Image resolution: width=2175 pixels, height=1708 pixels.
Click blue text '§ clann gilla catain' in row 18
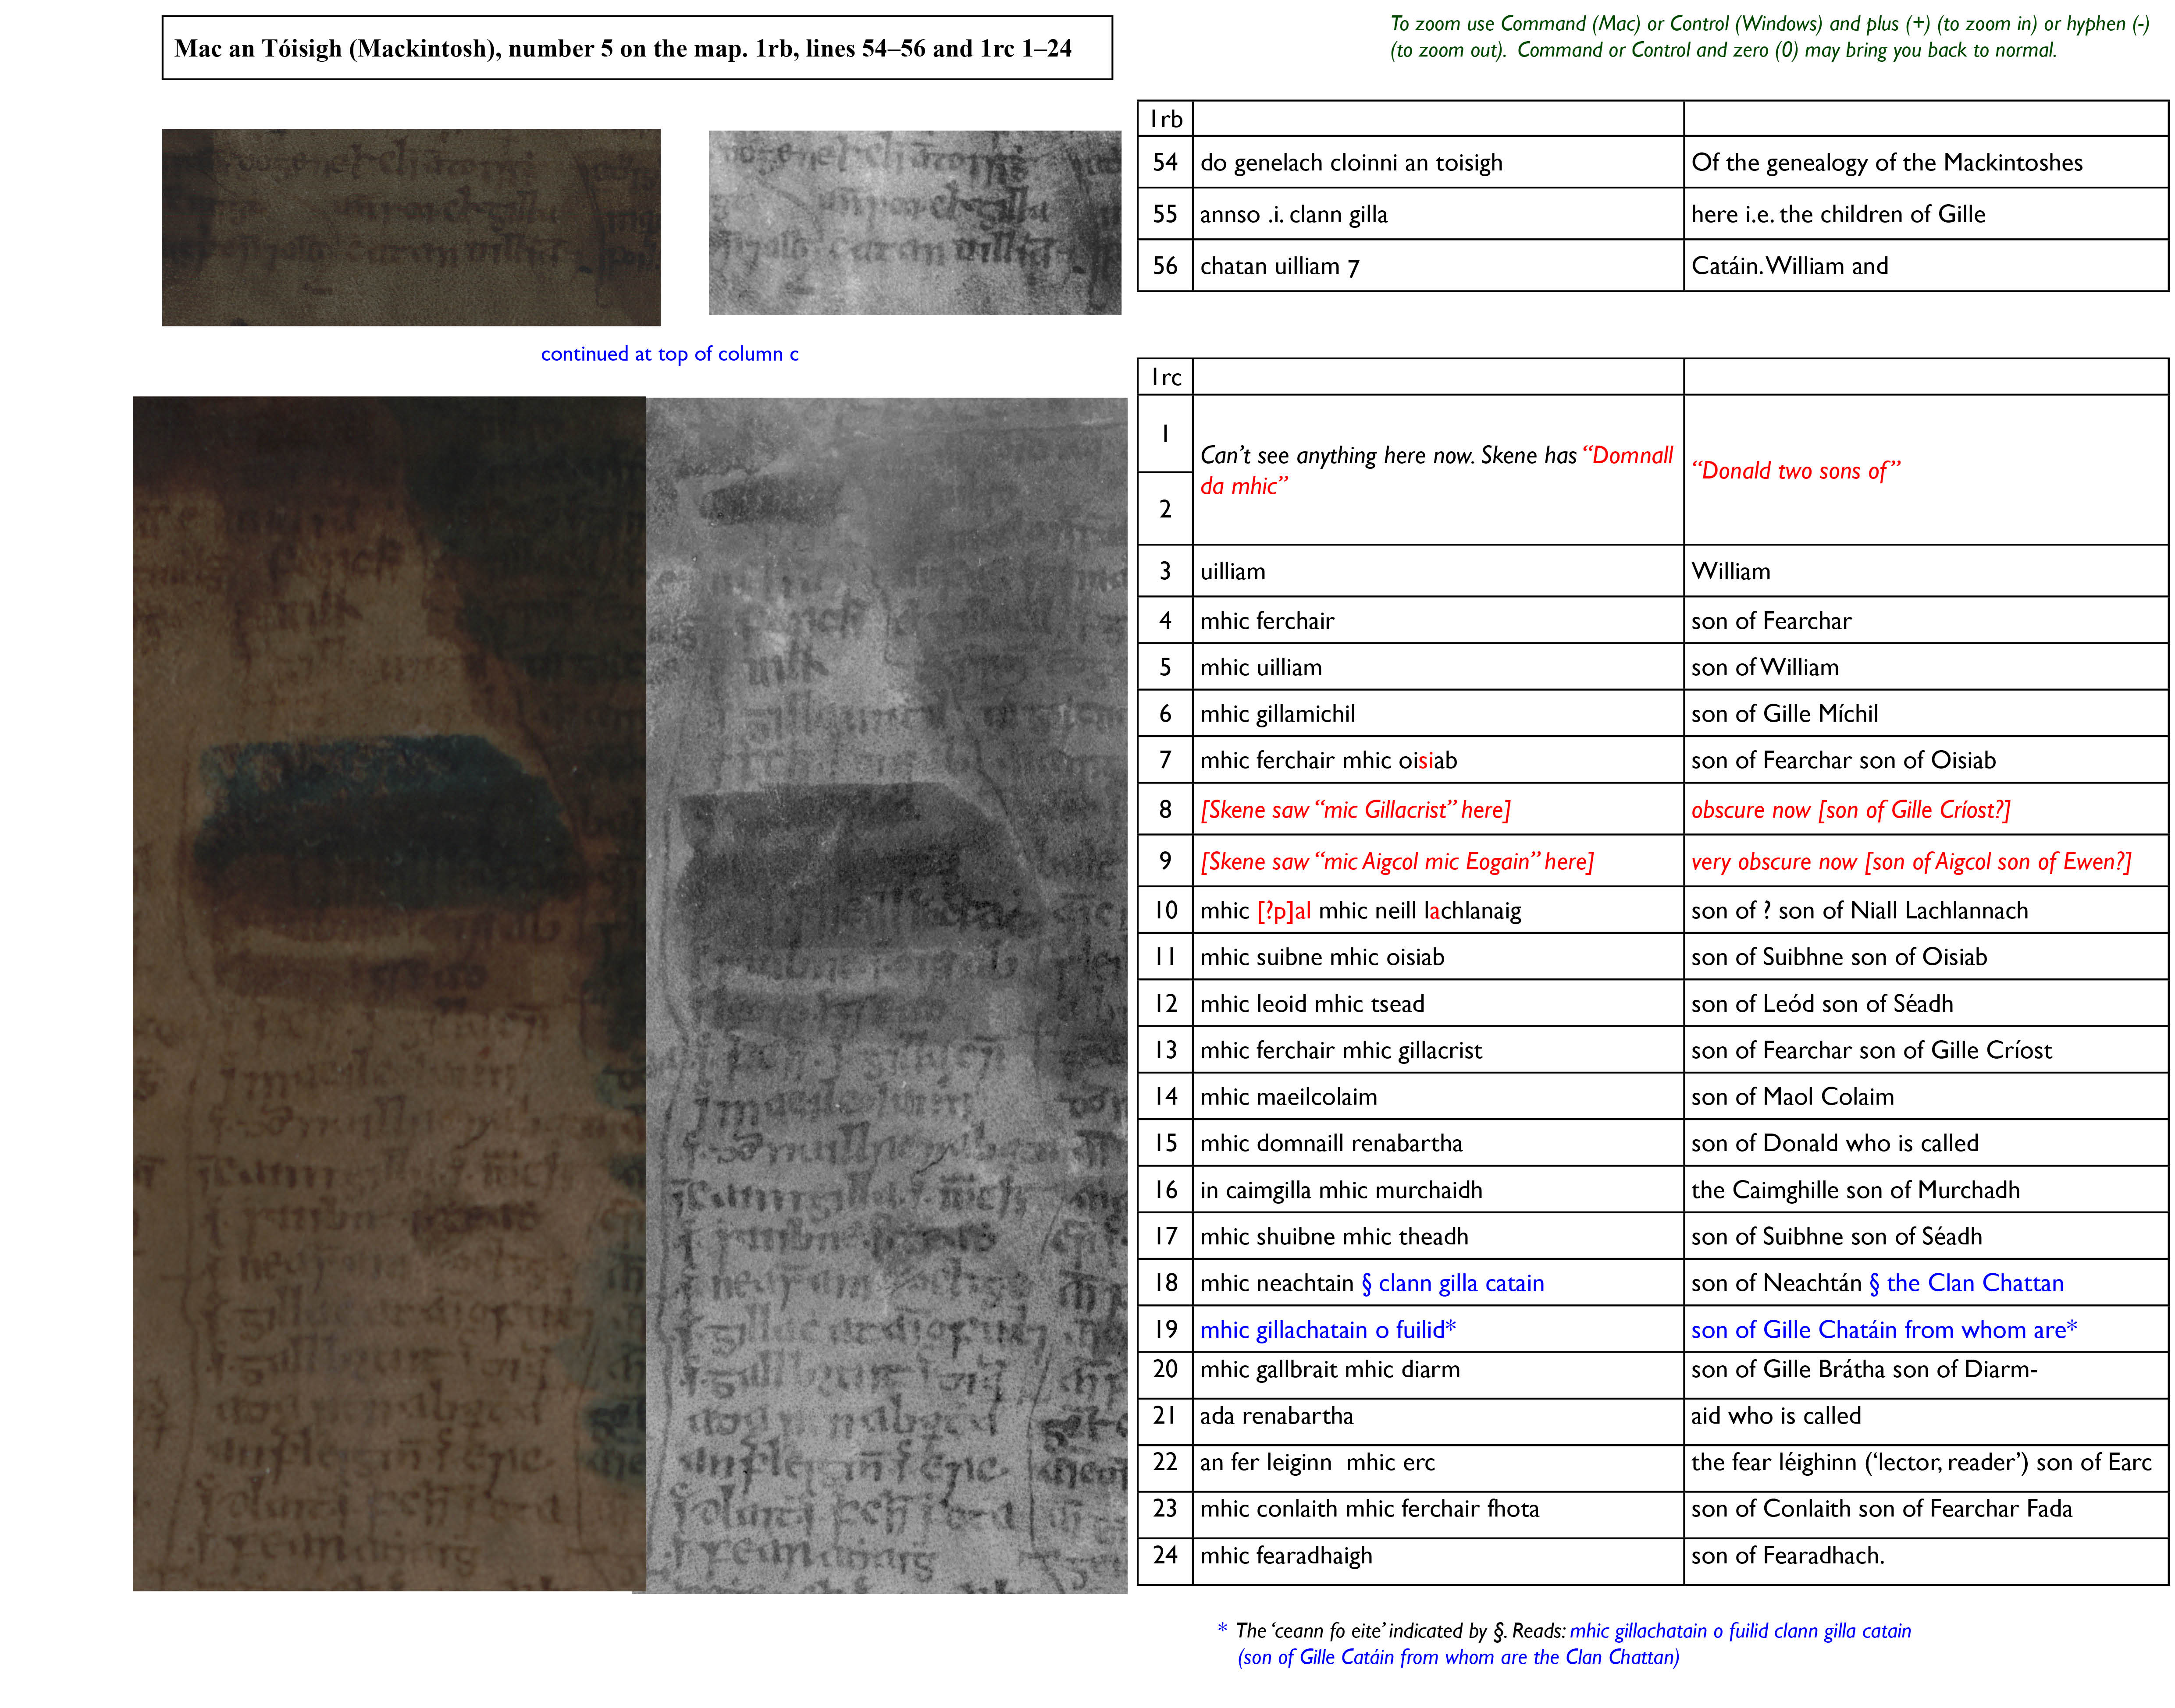click(x=1452, y=1283)
